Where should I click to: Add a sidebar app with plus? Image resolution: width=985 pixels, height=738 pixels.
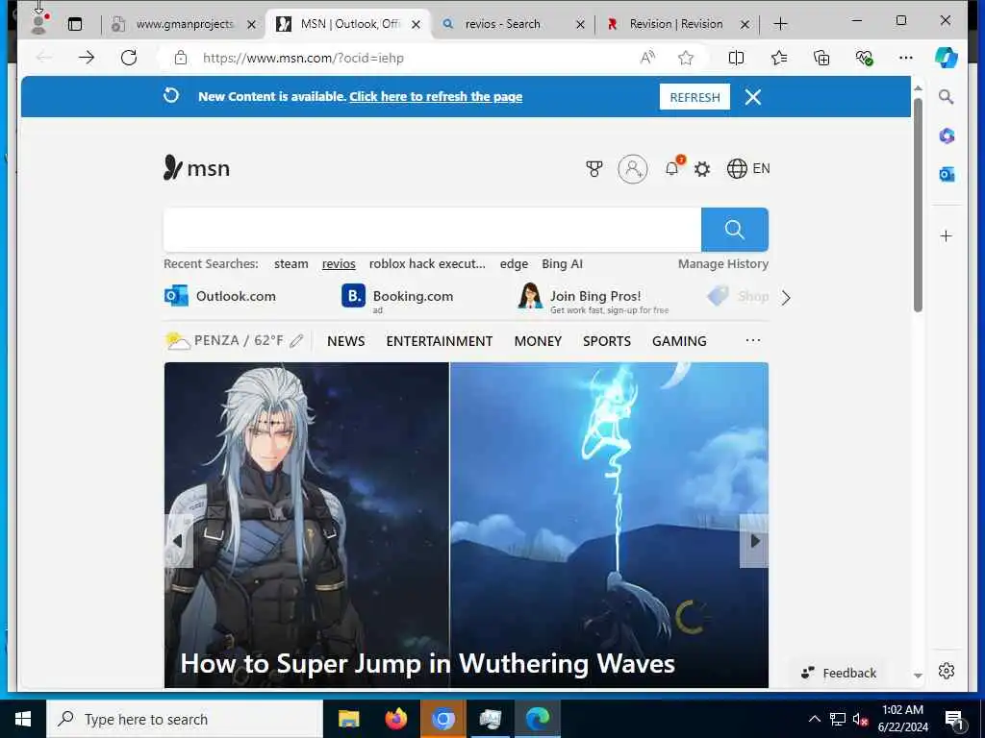(x=947, y=236)
